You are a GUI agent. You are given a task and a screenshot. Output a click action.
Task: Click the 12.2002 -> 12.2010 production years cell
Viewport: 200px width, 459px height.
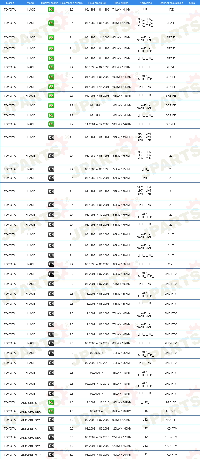pyautogui.click(x=97, y=402)
